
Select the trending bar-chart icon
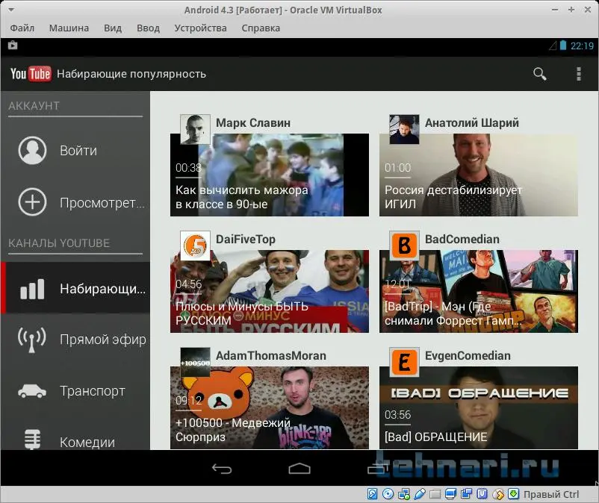point(32,289)
